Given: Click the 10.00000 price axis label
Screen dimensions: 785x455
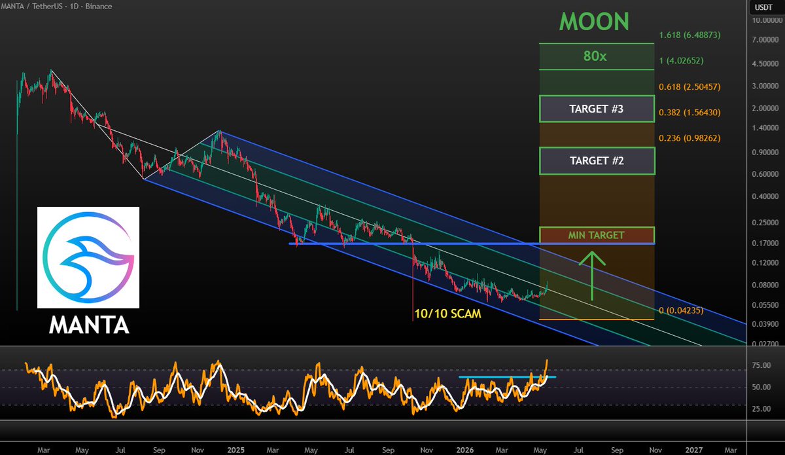Looking at the screenshot, I should (x=765, y=20).
